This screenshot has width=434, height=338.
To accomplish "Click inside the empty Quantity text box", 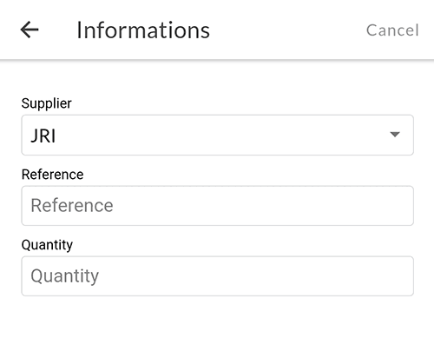I will (218, 276).
